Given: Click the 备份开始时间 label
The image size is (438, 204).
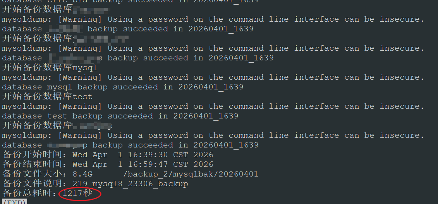Looking at the screenshot, I should click(x=34, y=154).
